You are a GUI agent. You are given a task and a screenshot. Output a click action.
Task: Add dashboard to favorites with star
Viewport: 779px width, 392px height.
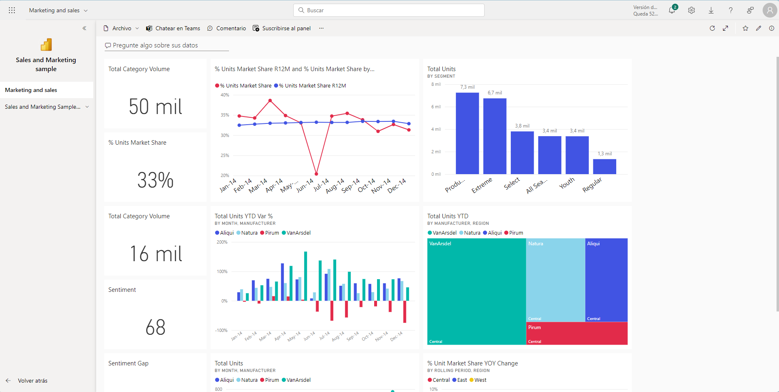click(745, 28)
